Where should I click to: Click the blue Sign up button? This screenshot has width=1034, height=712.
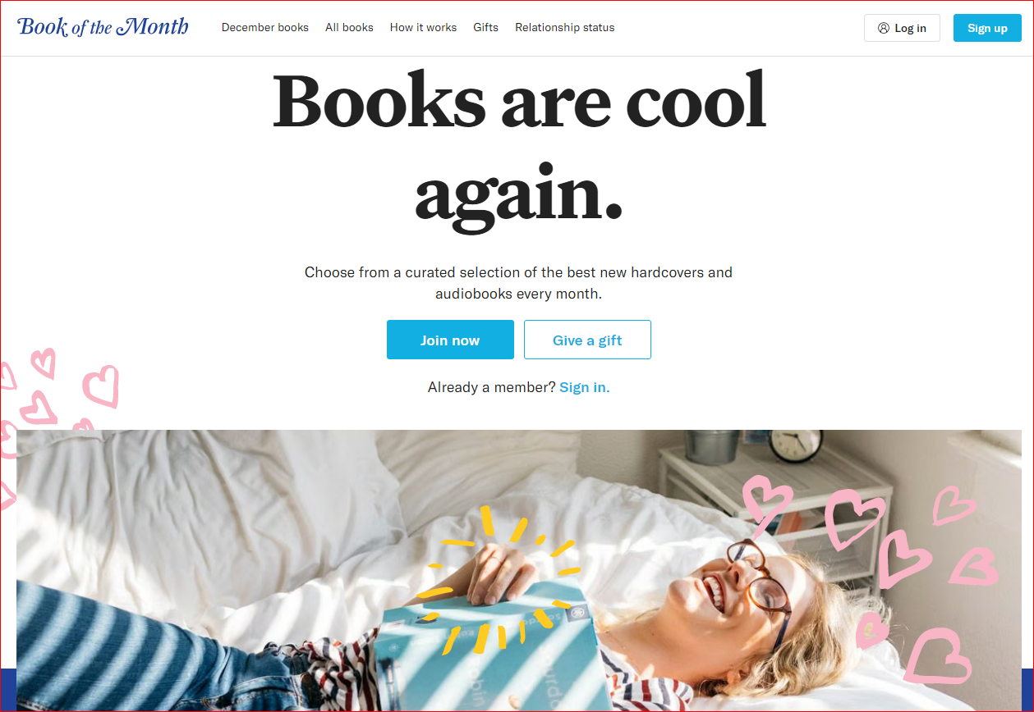(x=987, y=28)
